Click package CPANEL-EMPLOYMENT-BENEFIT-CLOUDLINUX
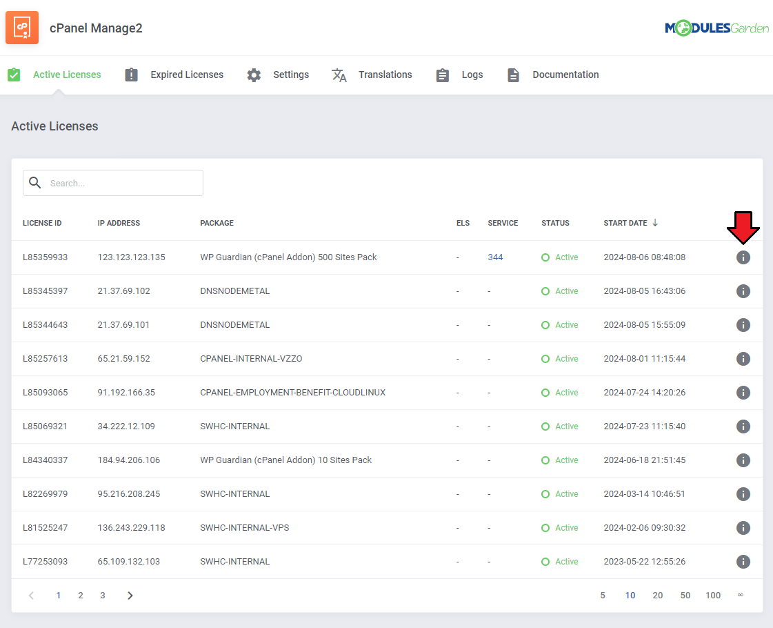 tap(293, 392)
